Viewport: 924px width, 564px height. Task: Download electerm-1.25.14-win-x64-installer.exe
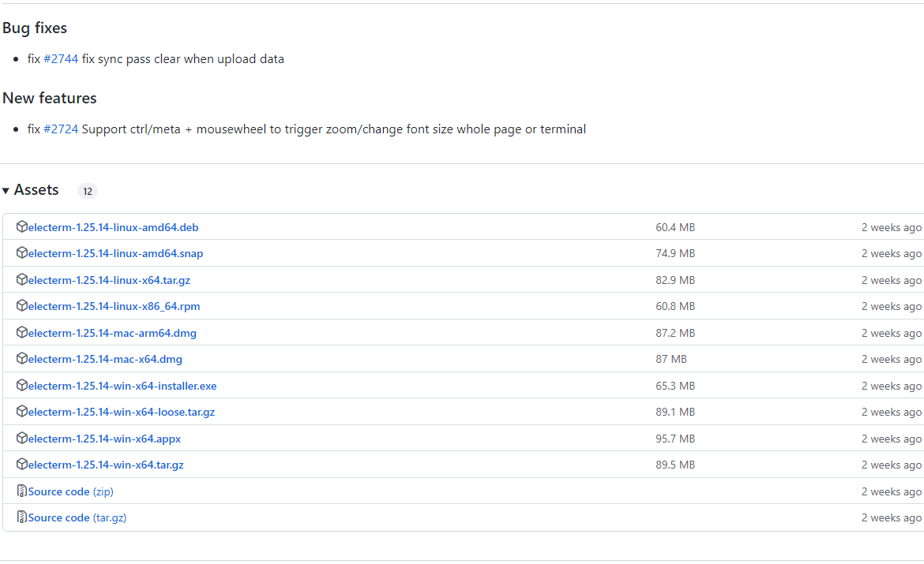pyautogui.click(x=122, y=387)
